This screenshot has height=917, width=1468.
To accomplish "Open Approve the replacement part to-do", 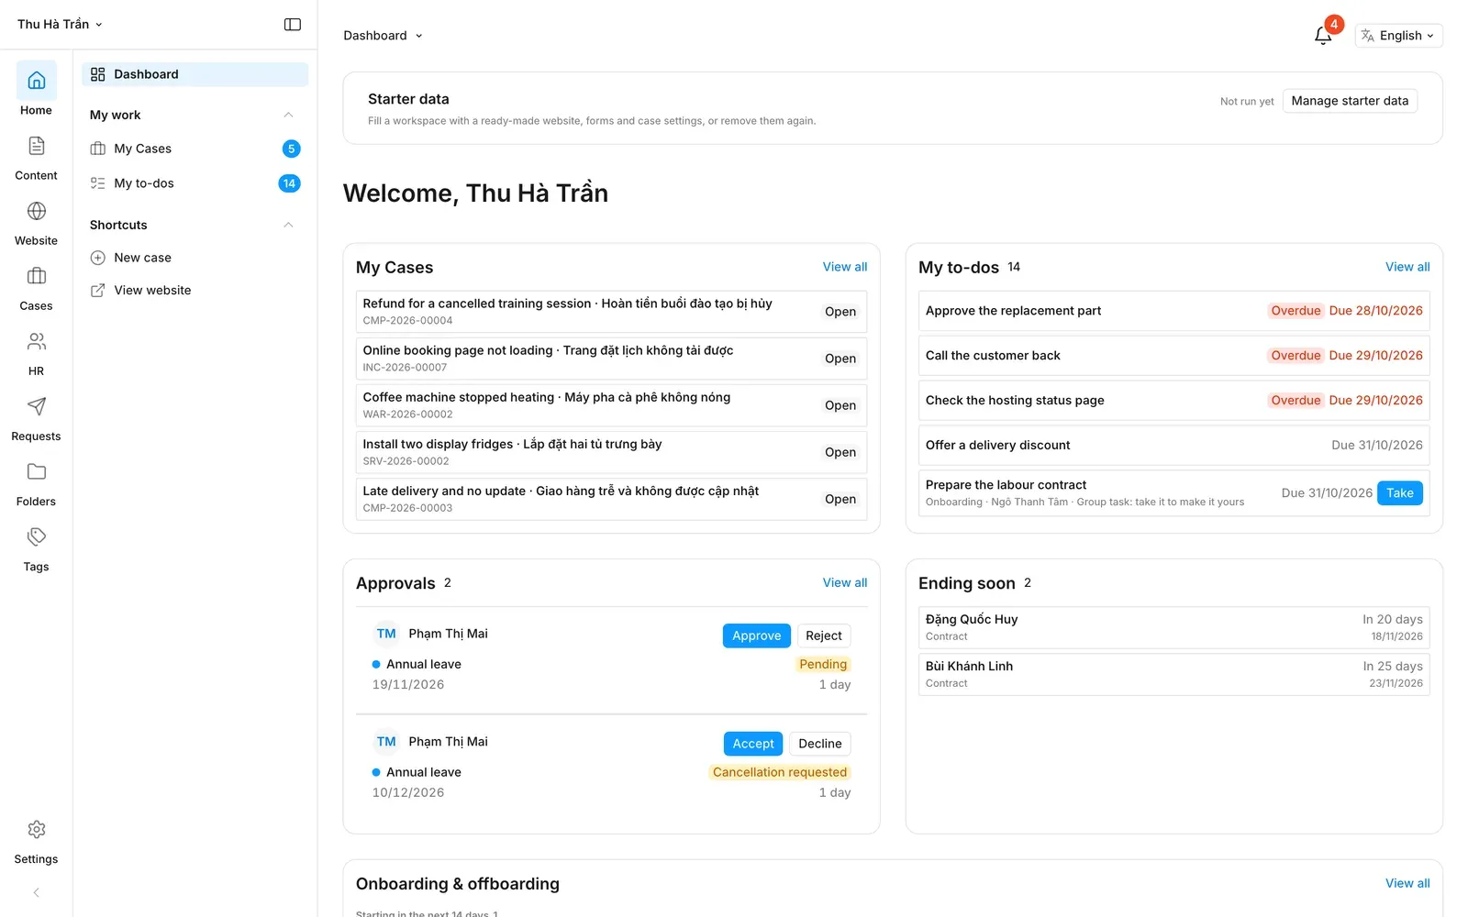I will [x=1173, y=311].
